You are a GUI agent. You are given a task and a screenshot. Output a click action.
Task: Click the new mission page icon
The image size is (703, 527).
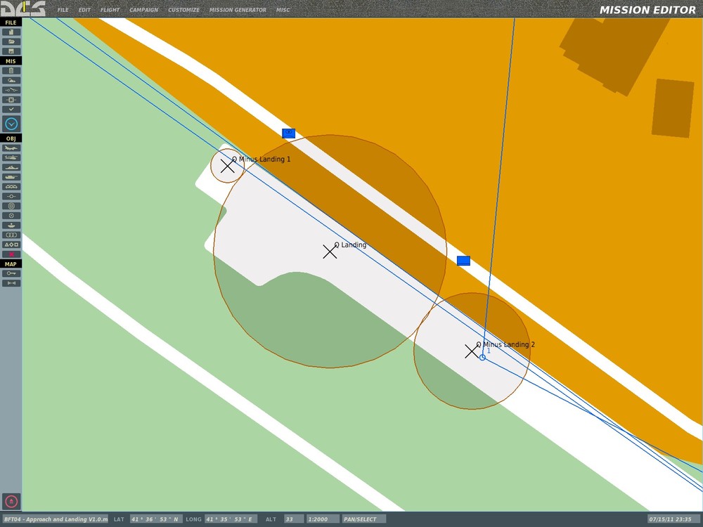coord(11,32)
